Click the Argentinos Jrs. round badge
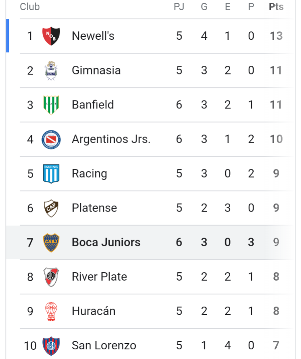The height and width of the screenshot is (359, 301). pos(51,139)
